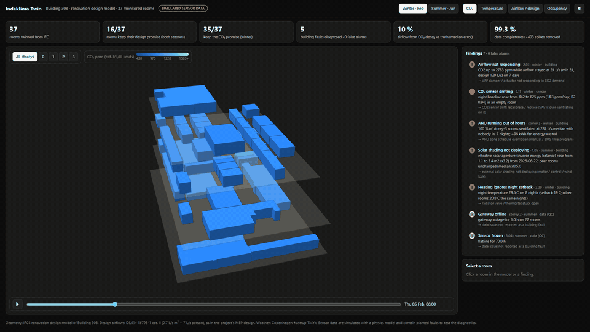Image resolution: width=590 pixels, height=332 pixels.
Task: Select the Summer · Jun season
Action: (x=443, y=8)
